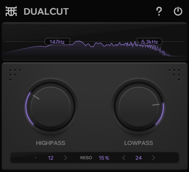The width and height of the screenshot is (189, 172).
Task: Click the DUALCUT title text
Action: [x=46, y=11]
